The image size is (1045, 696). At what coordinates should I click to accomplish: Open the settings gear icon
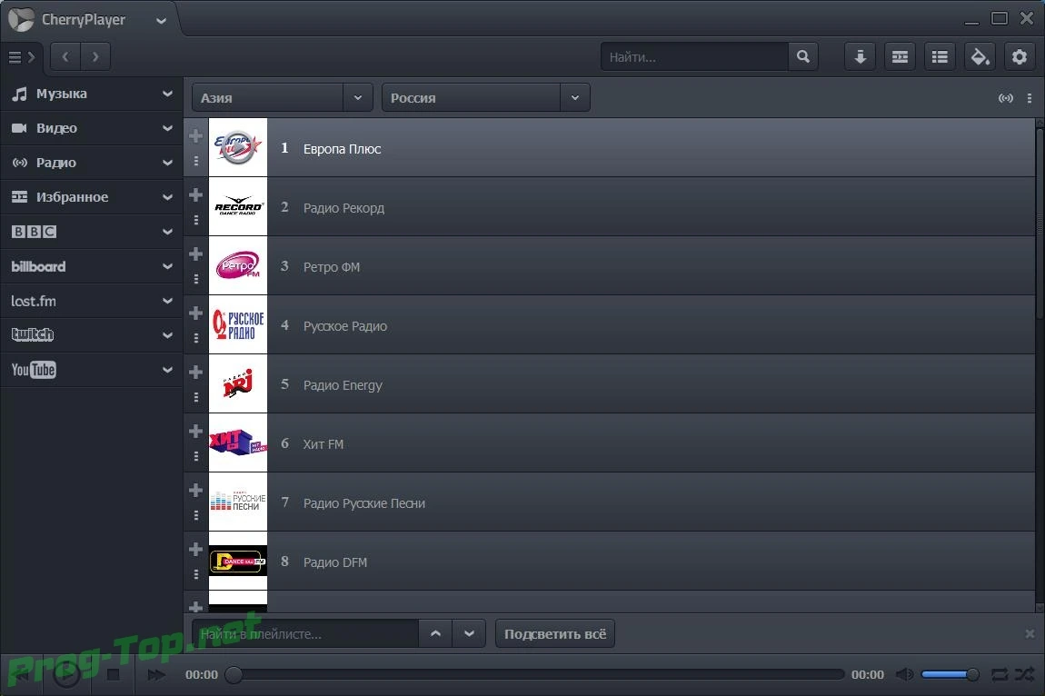pyautogui.click(x=1019, y=56)
